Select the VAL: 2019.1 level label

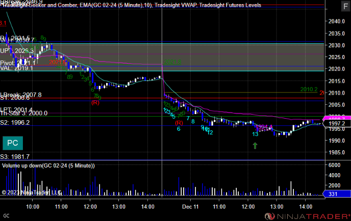[16, 68]
